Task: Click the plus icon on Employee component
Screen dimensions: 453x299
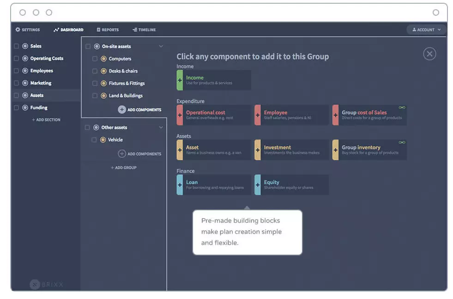Action: coord(258,115)
